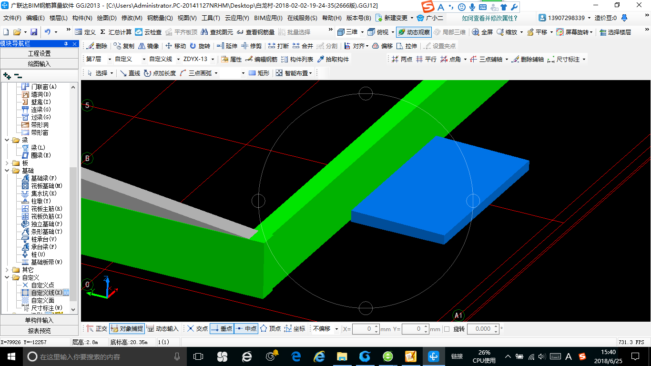This screenshot has width=651, height=366.
Task: Activate the 旋转 (rotate) tool
Action: 200,46
